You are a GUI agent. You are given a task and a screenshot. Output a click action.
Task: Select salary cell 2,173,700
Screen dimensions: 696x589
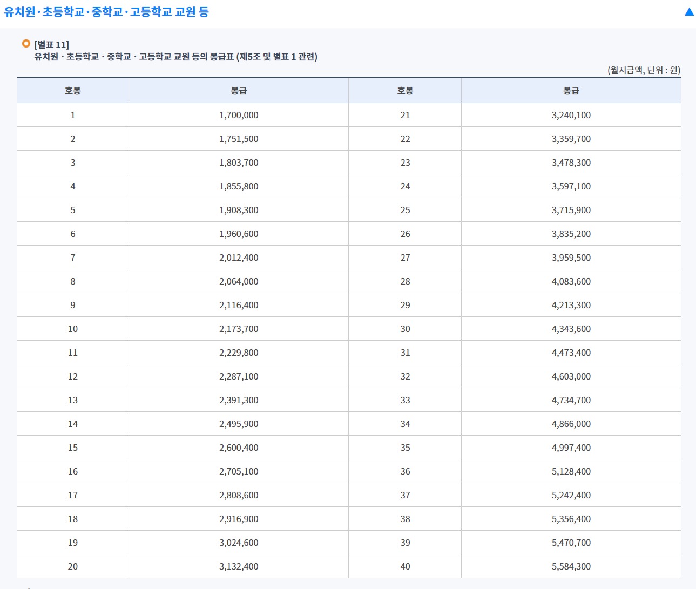(x=239, y=329)
